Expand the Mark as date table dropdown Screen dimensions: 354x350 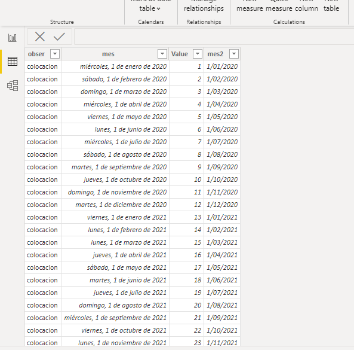[150, 8]
